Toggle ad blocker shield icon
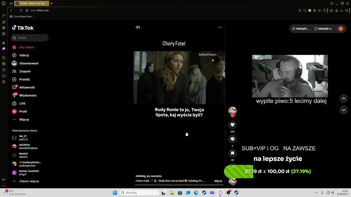Screen dimensions: 351x197 coord(310,10)
